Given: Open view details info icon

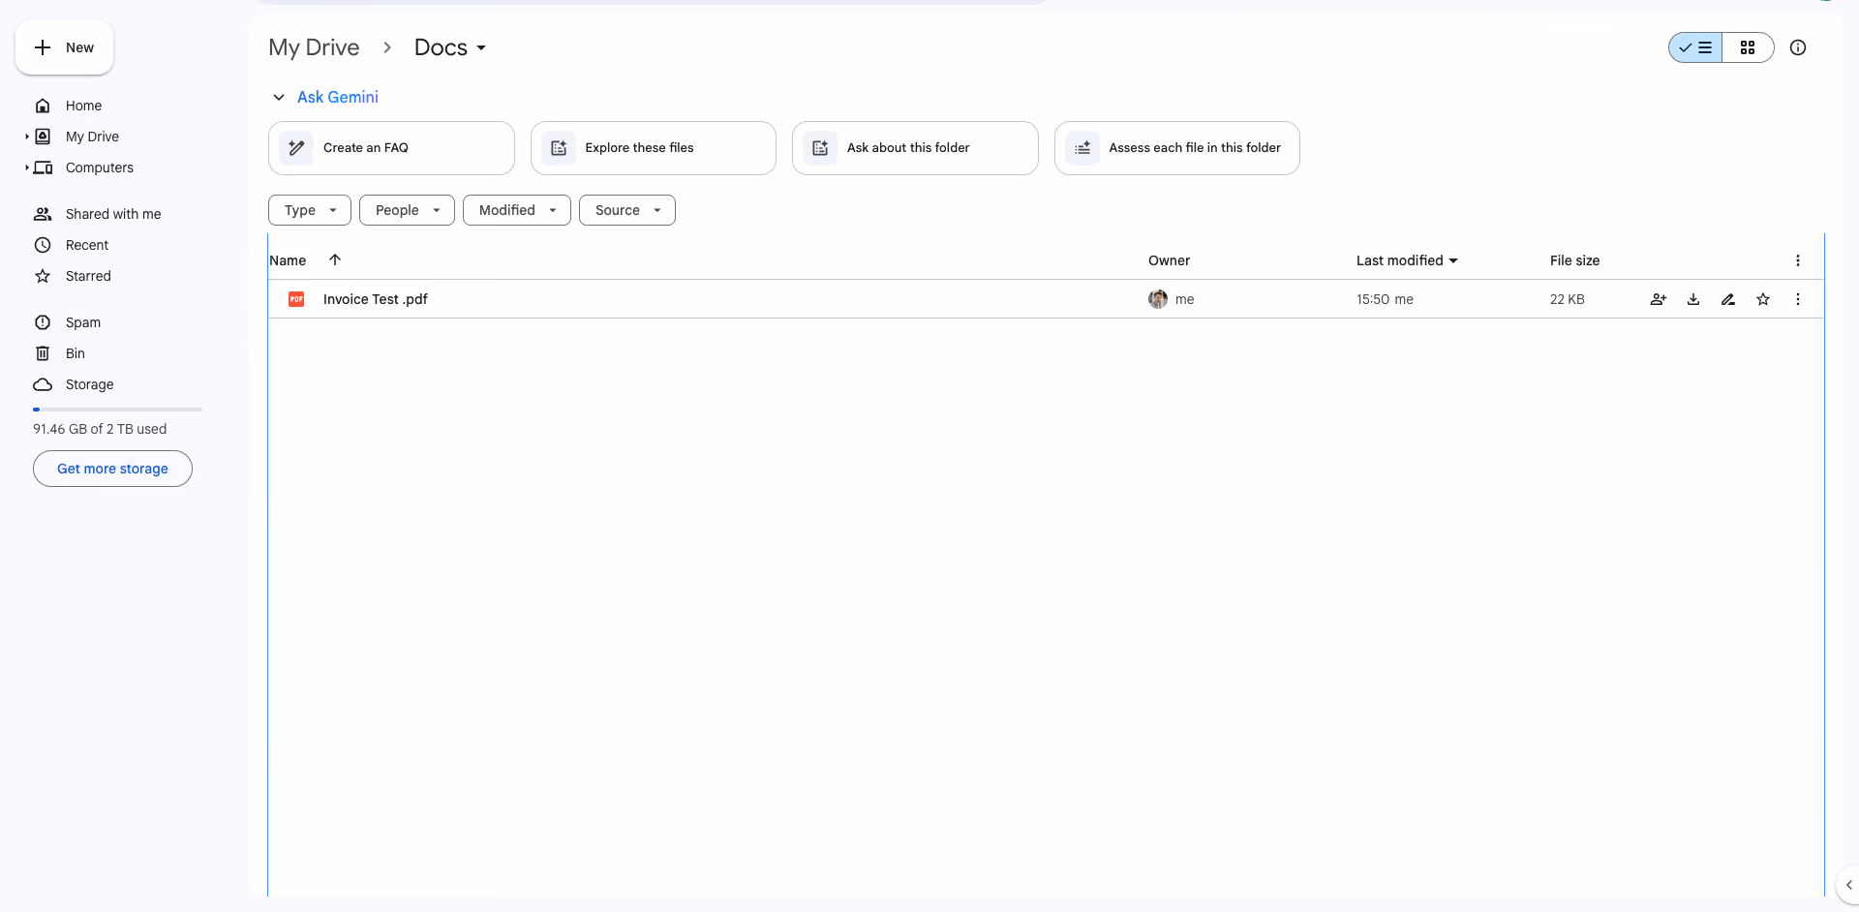Looking at the screenshot, I should pos(1798,47).
